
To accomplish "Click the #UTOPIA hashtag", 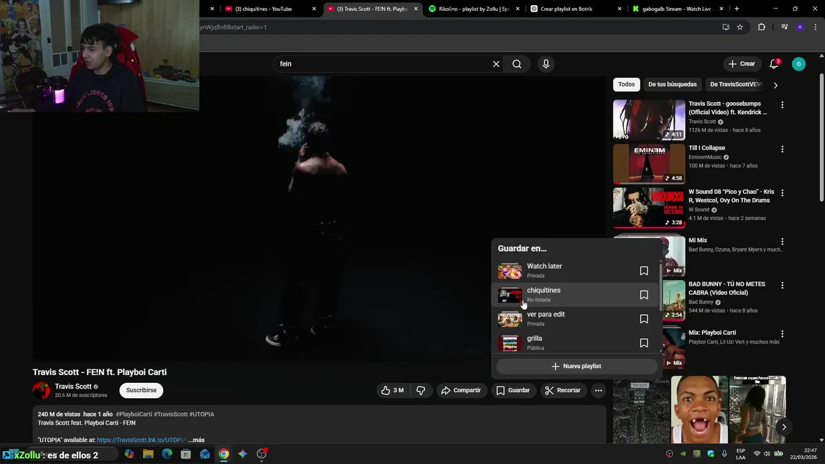I will coord(202,414).
